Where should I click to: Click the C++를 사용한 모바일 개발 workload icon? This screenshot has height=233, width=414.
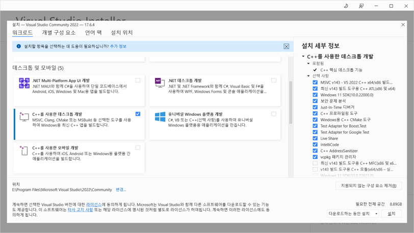coord(24,150)
